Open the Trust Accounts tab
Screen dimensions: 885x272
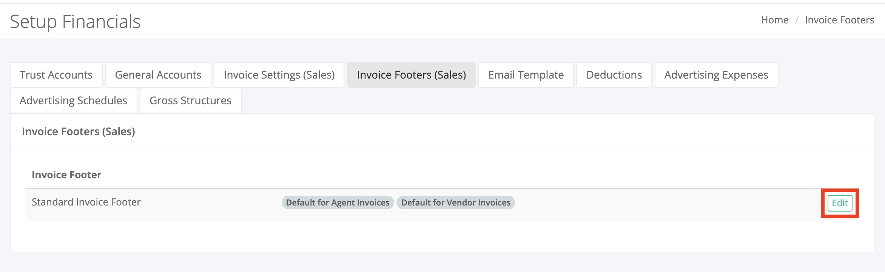pyautogui.click(x=56, y=75)
